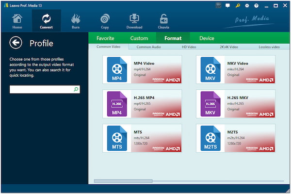Screen dimensions: 291x194
Task: Open the help question mark icon
Action: tap(256, 5)
